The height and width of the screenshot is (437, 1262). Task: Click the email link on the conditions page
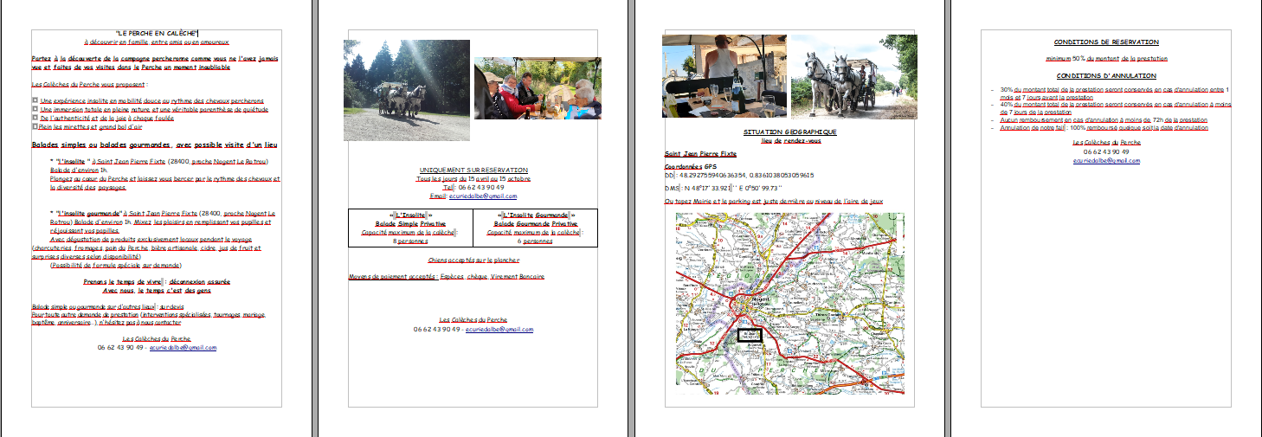coord(1106,160)
